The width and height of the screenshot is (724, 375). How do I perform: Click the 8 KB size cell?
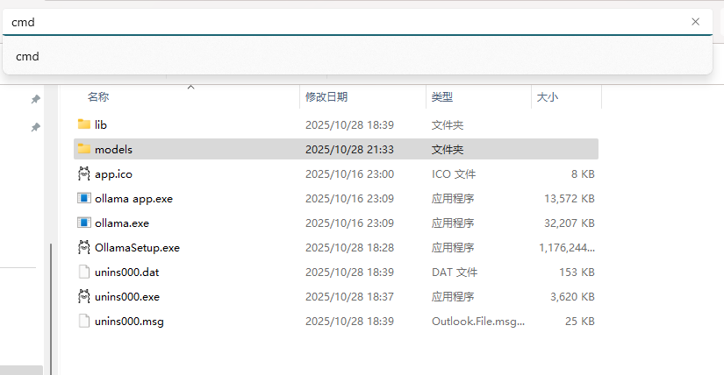tap(583, 173)
